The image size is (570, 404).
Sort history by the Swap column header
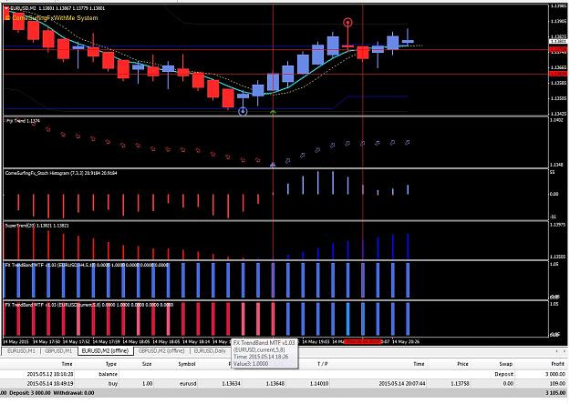pos(505,364)
